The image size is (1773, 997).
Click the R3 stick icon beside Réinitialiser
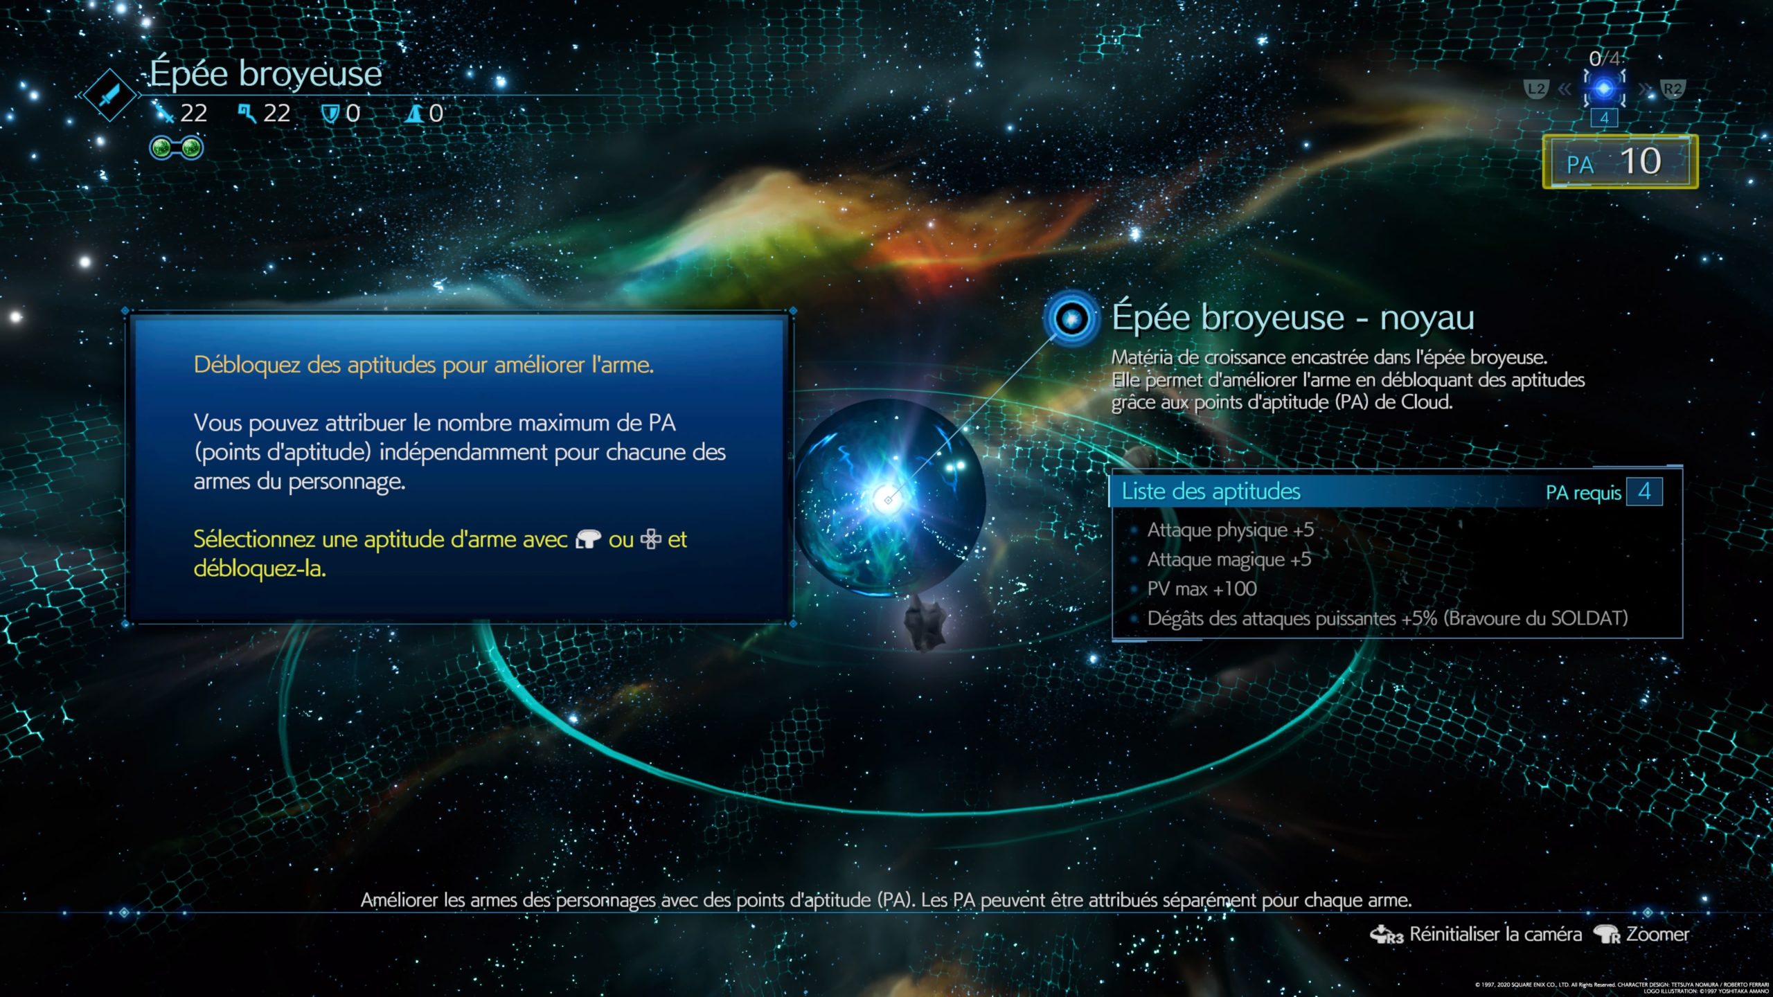(x=1386, y=935)
